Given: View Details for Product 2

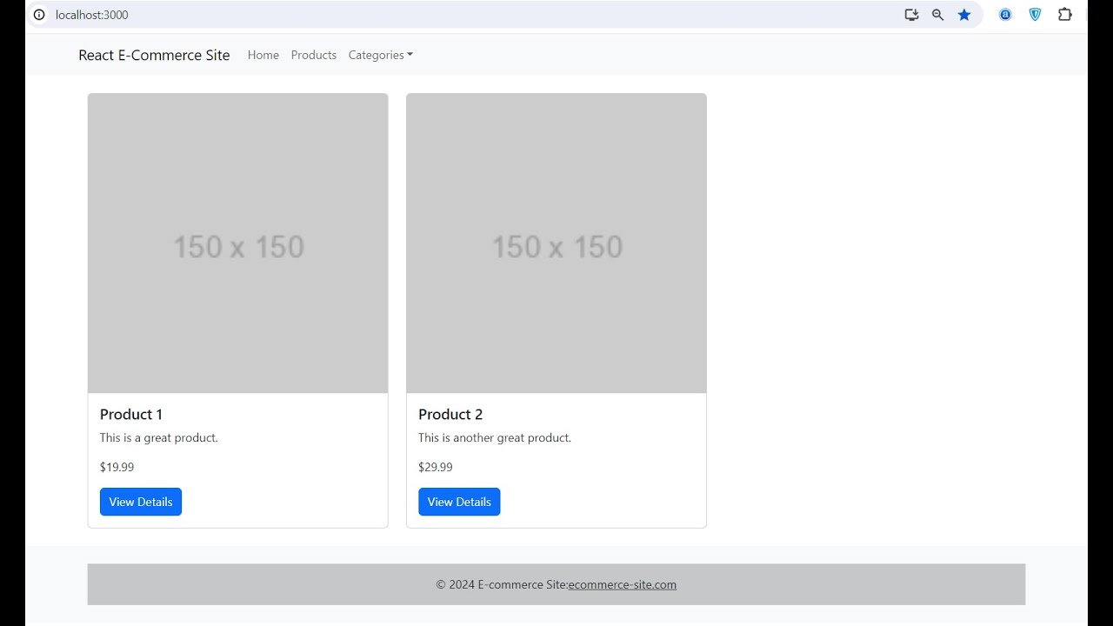Looking at the screenshot, I should [459, 502].
